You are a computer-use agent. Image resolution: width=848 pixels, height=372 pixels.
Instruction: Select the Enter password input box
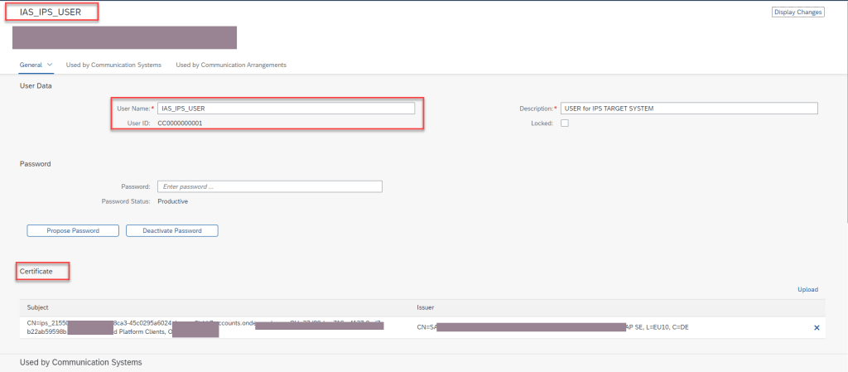point(269,186)
